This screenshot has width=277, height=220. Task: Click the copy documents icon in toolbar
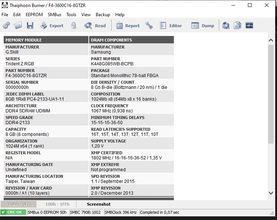237,26
